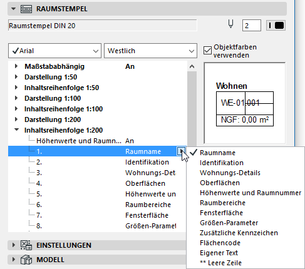Click the pen color swatch
The height and width of the screenshot is (269, 305).
pos(276,26)
